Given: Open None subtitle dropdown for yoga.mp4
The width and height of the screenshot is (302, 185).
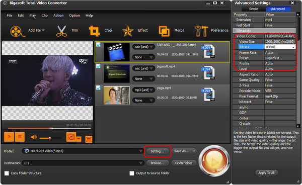Looking at the screenshot, I should (x=143, y=100).
